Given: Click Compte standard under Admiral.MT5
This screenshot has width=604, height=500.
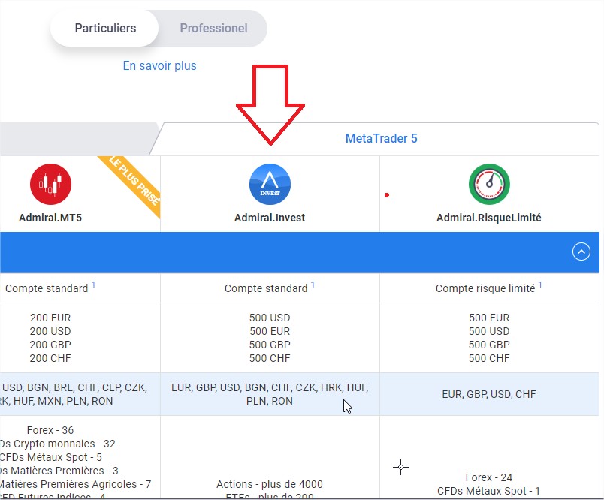Looking at the screenshot, I should [47, 288].
